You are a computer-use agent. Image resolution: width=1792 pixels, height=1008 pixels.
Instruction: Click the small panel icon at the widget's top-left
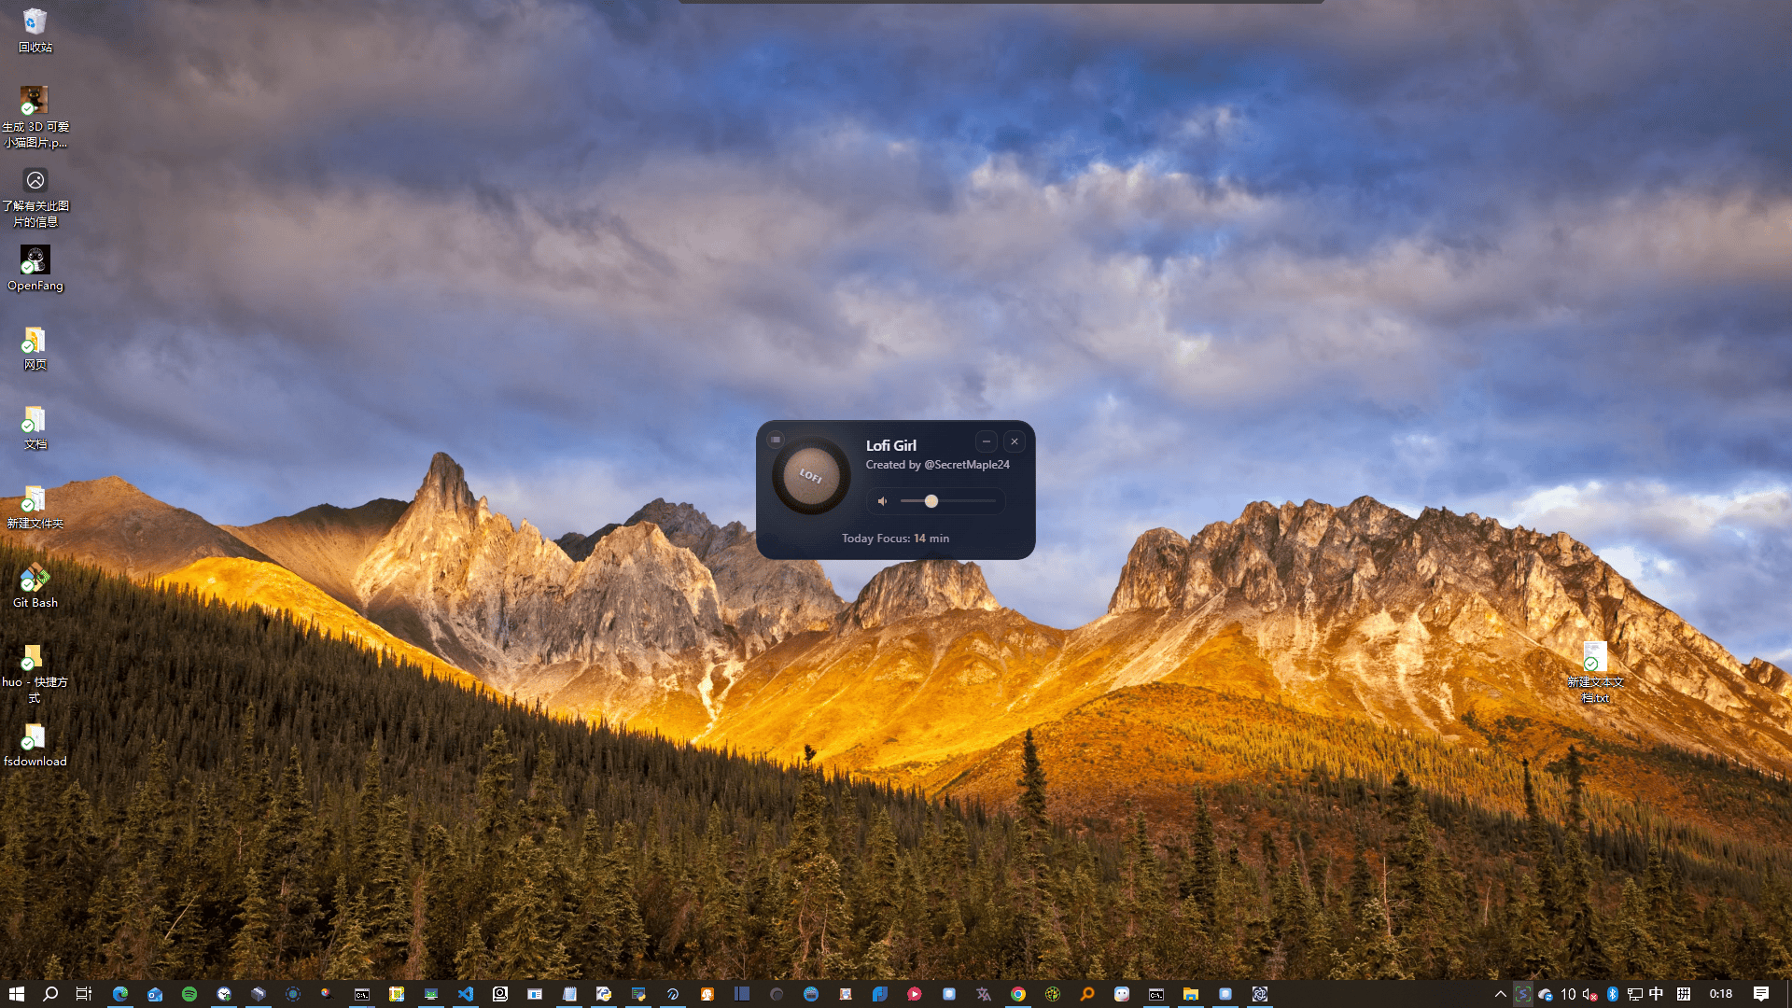(x=776, y=440)
